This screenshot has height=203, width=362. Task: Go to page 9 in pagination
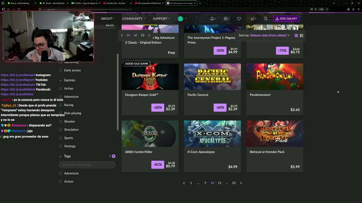(x=205, y=183)
